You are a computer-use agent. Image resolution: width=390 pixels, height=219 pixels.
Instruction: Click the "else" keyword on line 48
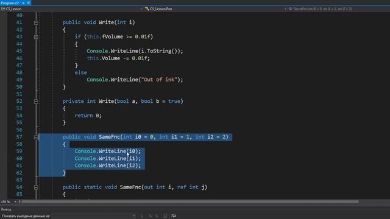(x=80, y=72)
